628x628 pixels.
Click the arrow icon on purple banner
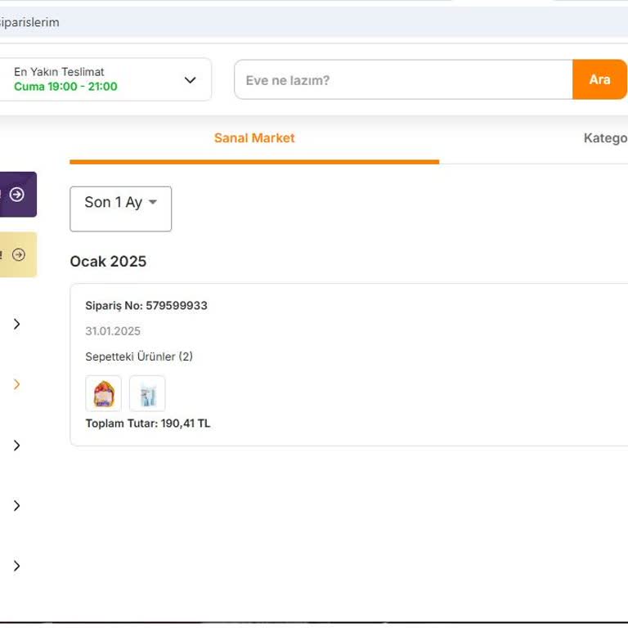17,195
